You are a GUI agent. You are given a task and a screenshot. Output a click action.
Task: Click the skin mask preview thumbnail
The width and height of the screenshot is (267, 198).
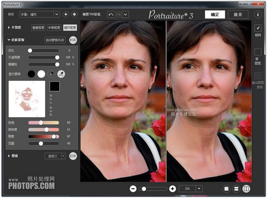click(x=27, y=99)
